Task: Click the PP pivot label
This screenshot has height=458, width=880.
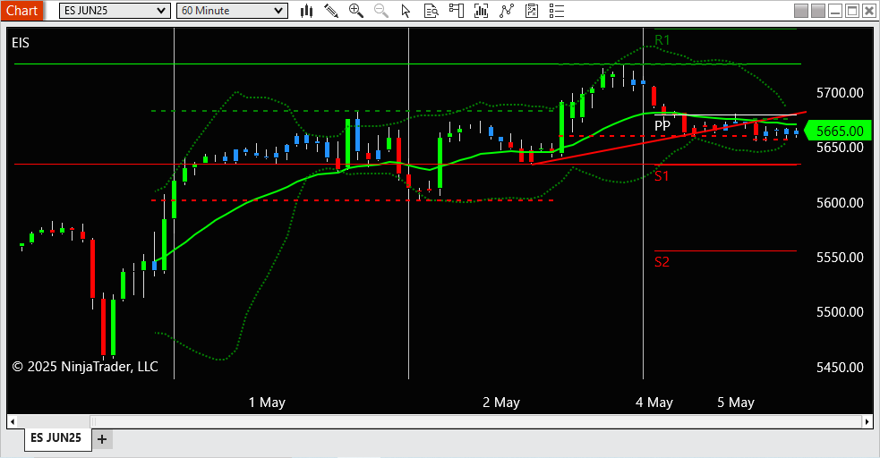Action: click(662, 125)
